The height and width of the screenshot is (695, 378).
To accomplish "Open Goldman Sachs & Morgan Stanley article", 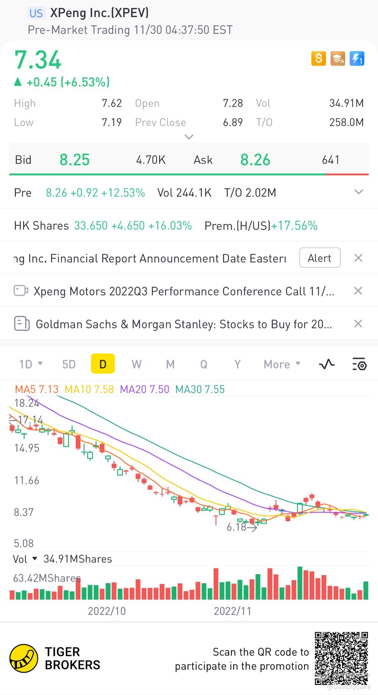I will pos(183,324).
